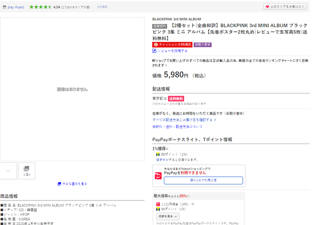The height and width of the screenshot is (225, 319).
Task: Open the 会社概要 company overview link
Action: tap(102, 7)
